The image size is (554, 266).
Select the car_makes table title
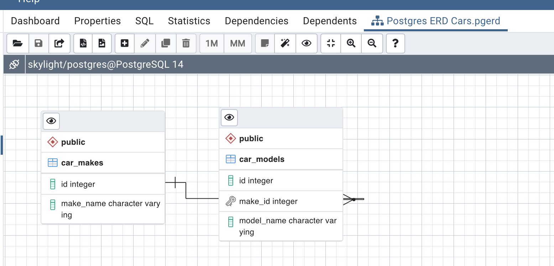point(82,163)
